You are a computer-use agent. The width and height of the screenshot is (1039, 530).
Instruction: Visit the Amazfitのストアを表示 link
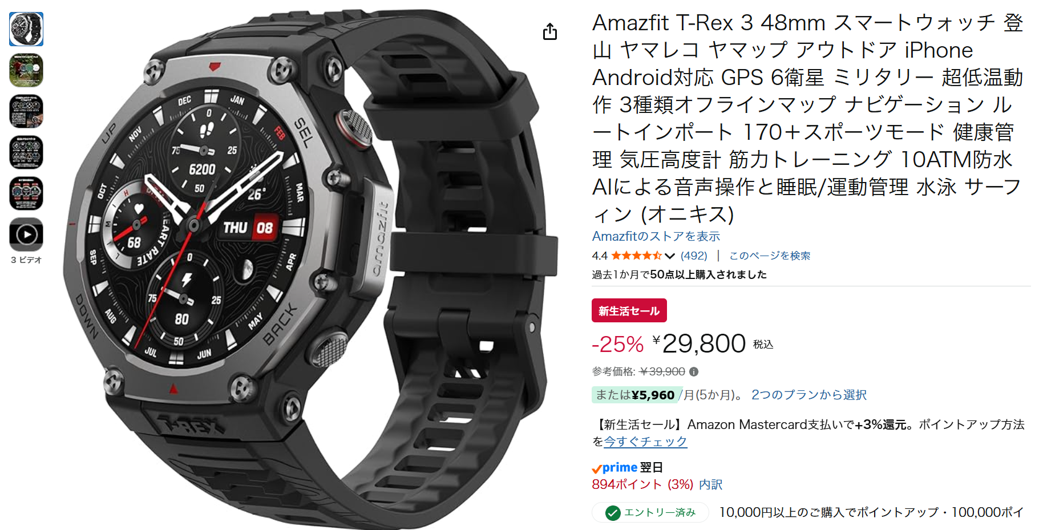pyautogui.click(x=656, y=236)
